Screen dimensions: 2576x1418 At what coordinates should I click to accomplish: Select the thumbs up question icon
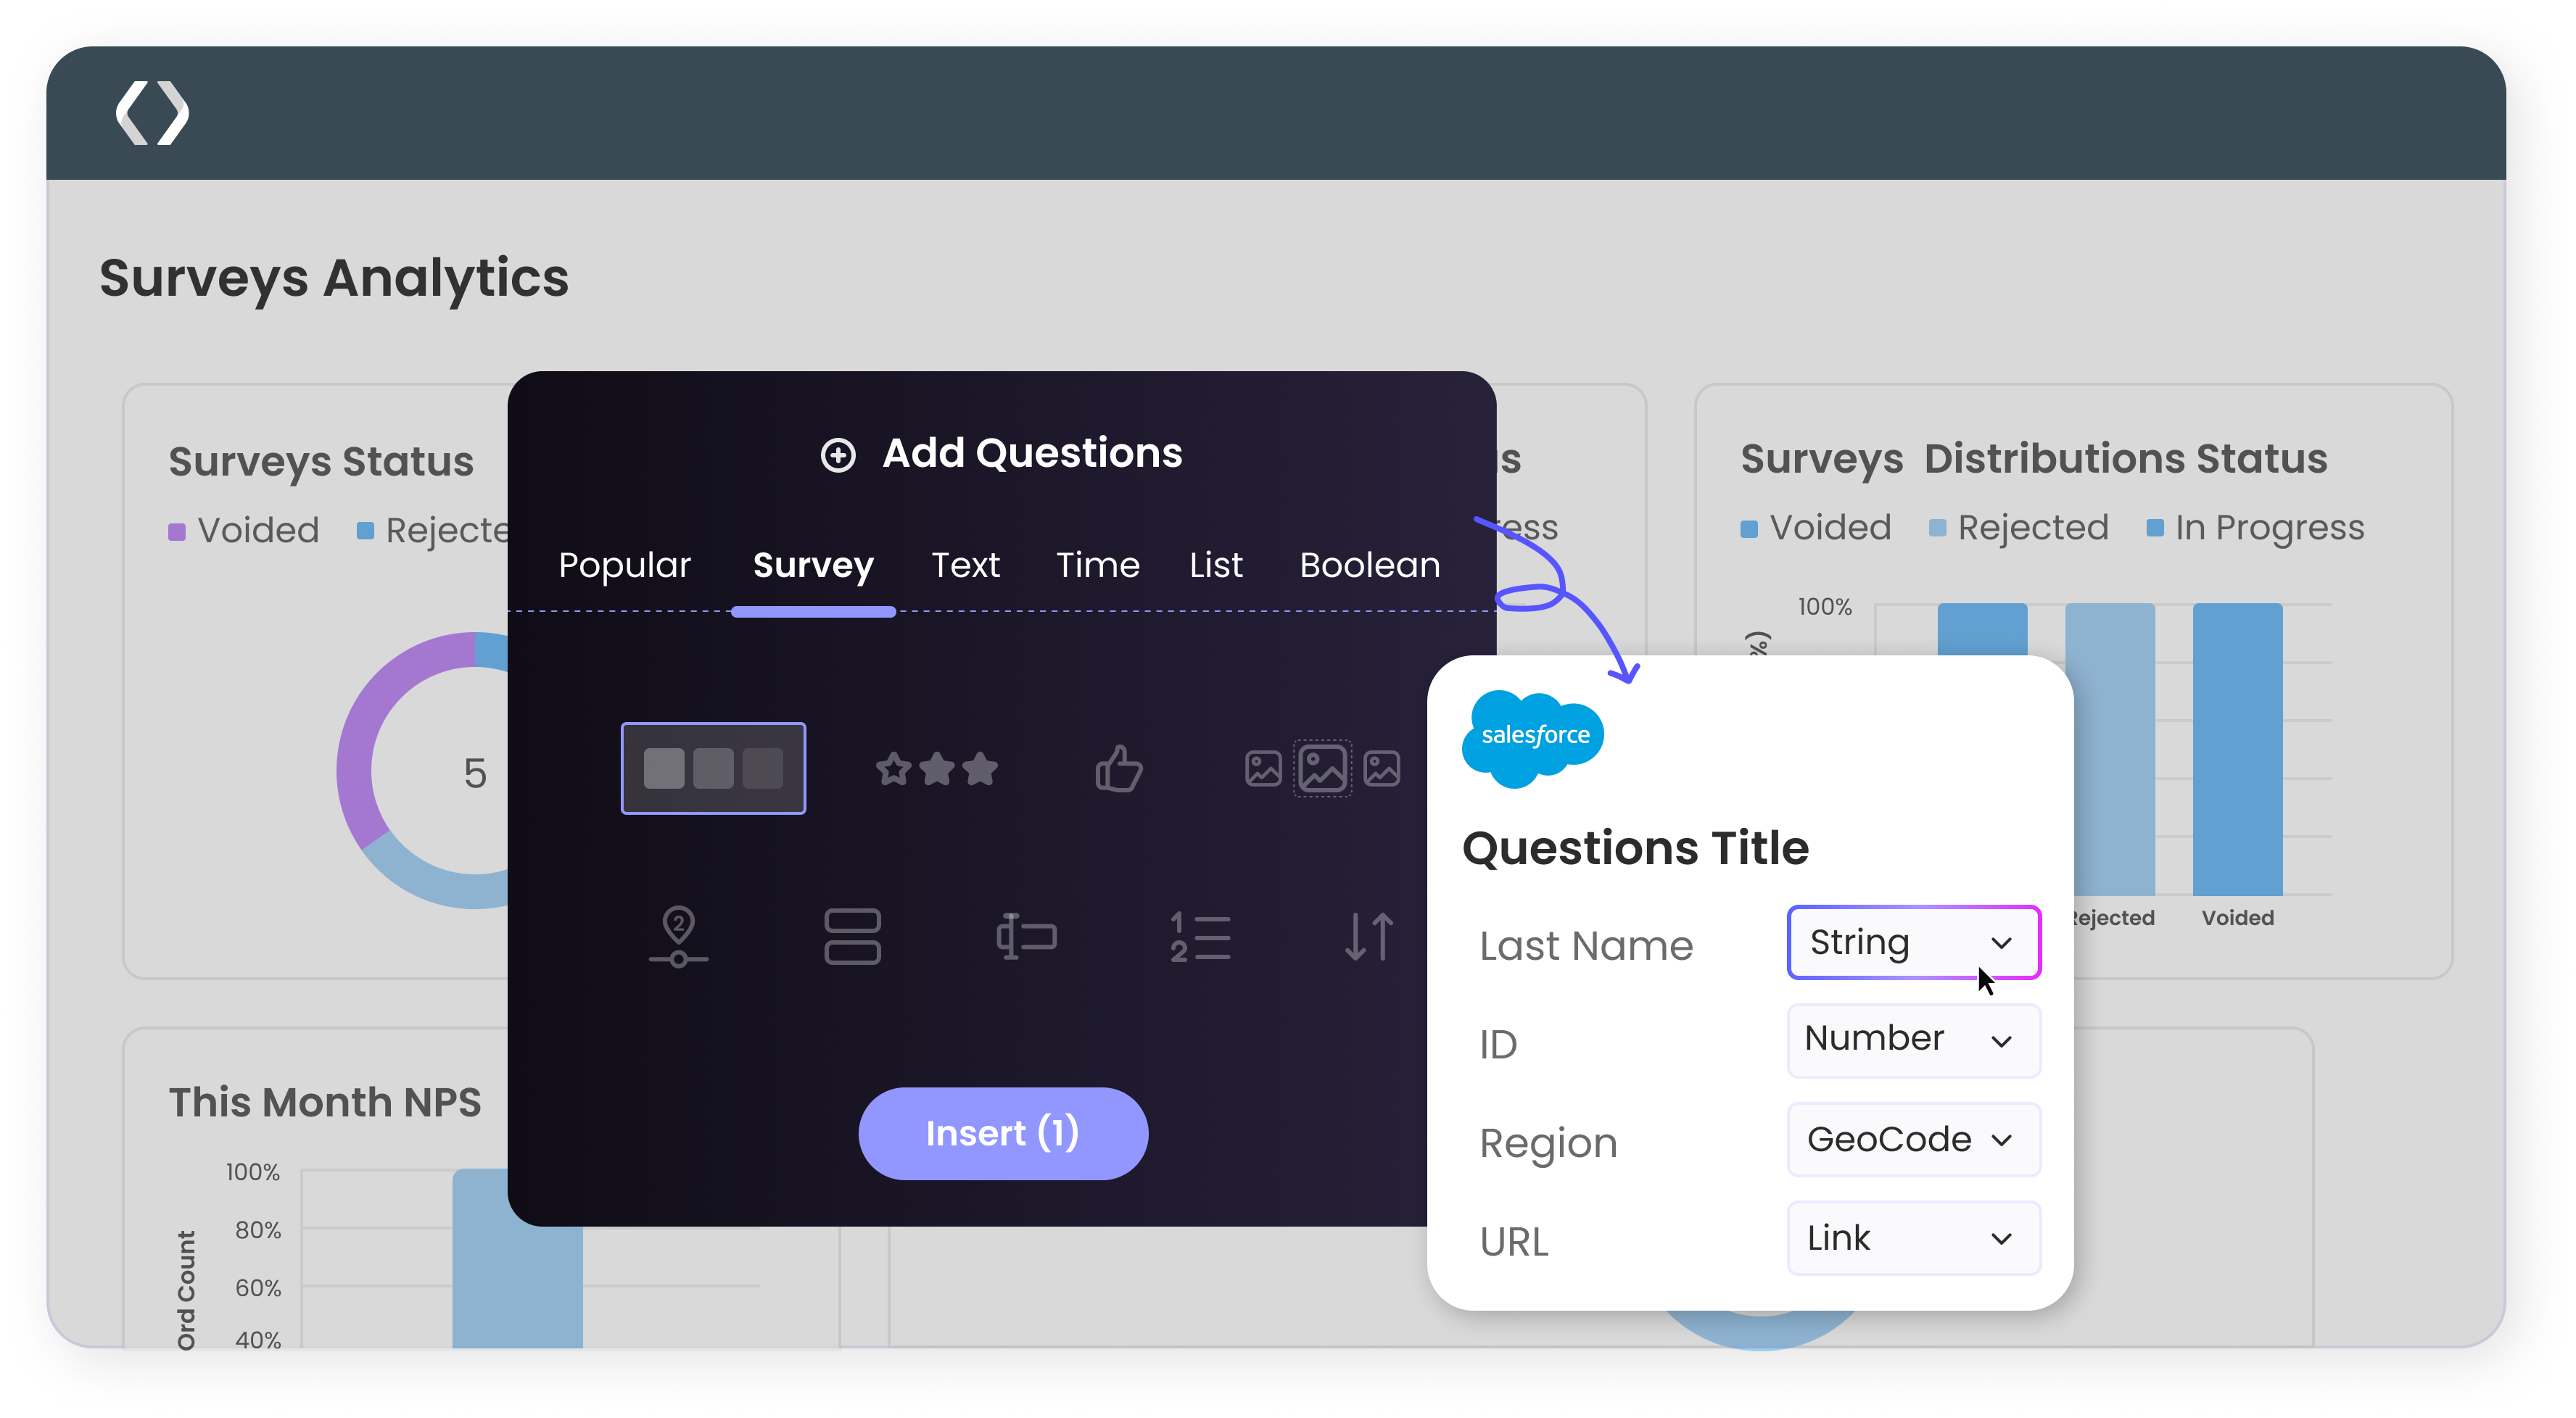pos(1118,768)
